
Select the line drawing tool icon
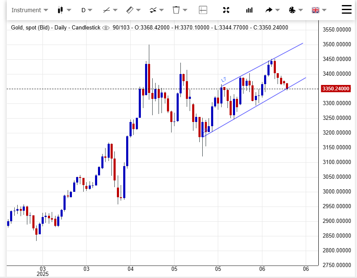106,10
